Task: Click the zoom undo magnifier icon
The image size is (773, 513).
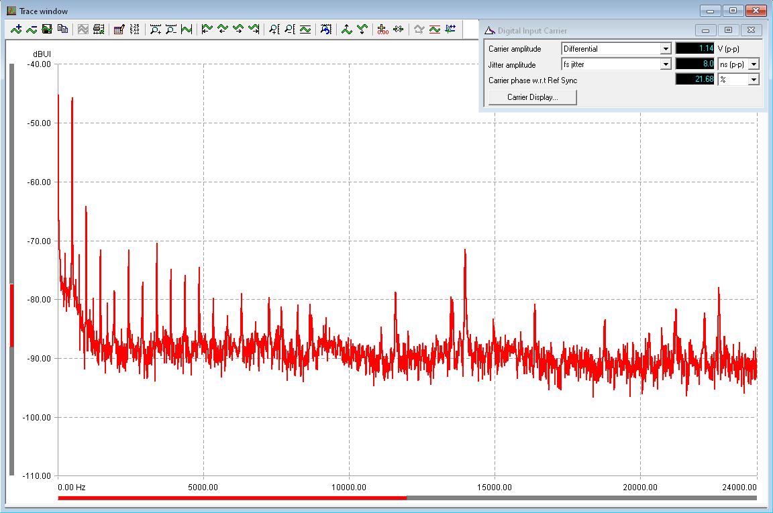Action: (x=326, y=29)
